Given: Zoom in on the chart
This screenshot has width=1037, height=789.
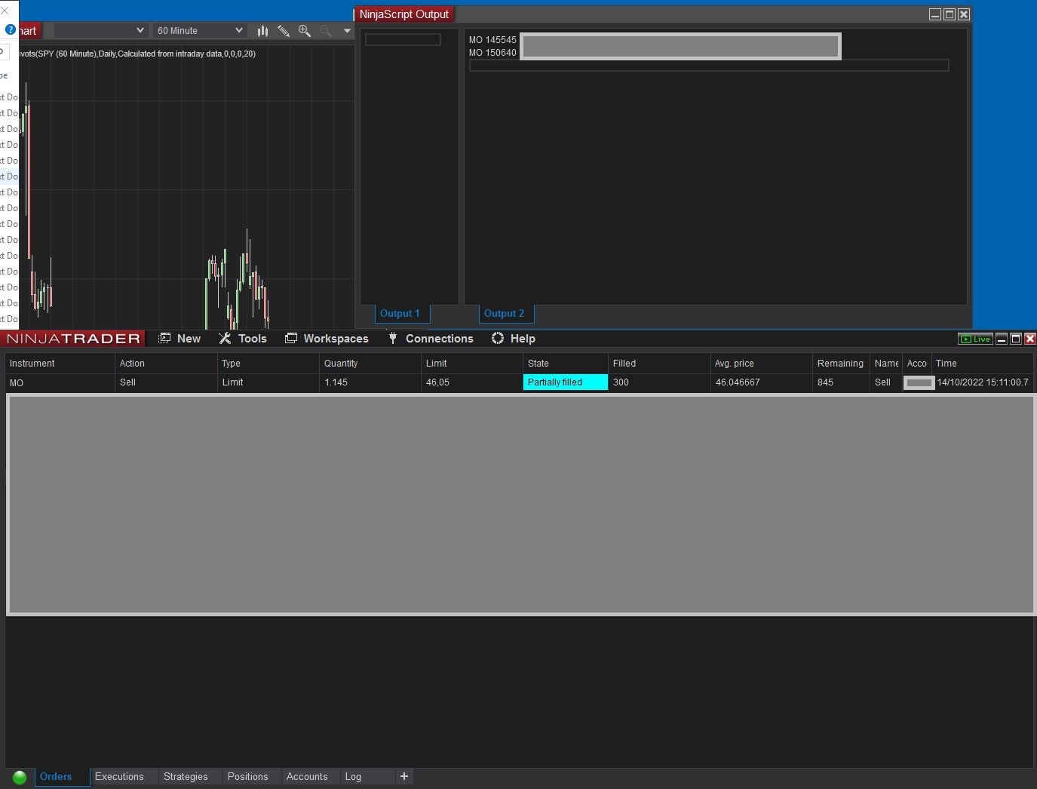Looking at the screenshot, I should (x=305, y=31).
